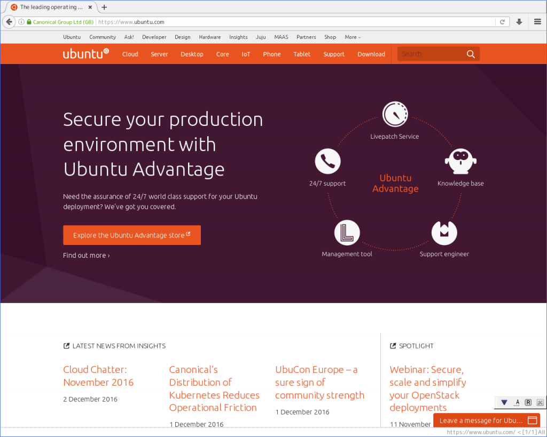
Task: Click the 24/7 support phone icon
Action: point(327,161)
